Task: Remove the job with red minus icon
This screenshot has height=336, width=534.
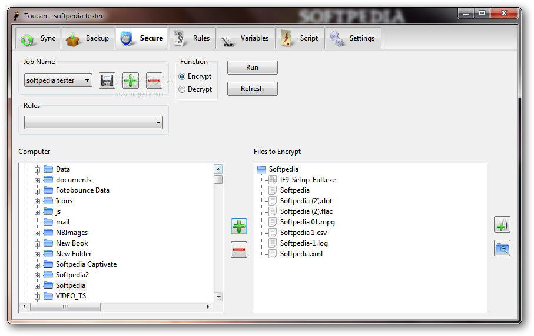Action: pyautogui.click(x=154, y=80)
